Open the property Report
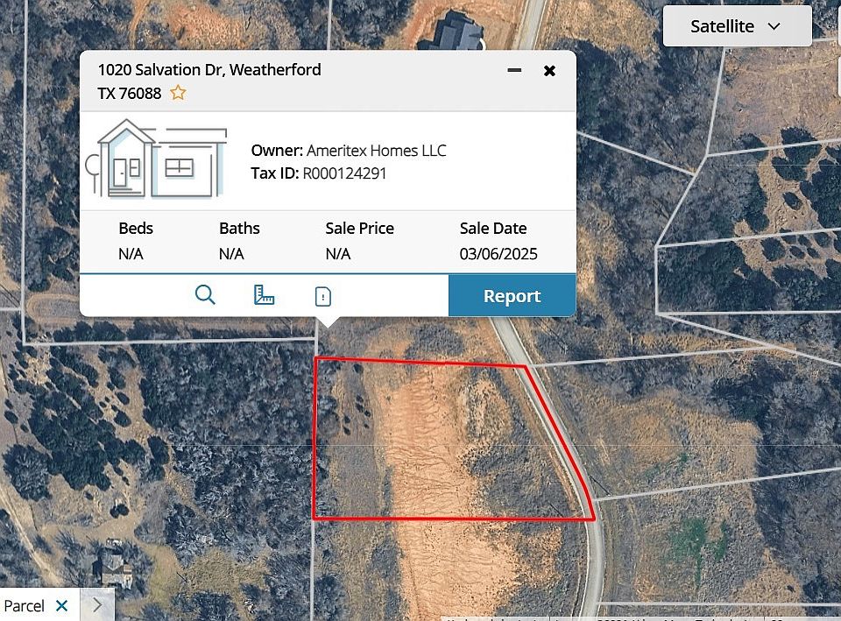The height and width of the screenshot is (621, 841). coord(512,295)
